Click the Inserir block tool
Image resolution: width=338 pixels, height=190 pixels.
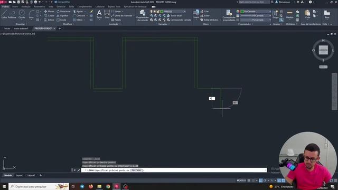click(196, 14)
